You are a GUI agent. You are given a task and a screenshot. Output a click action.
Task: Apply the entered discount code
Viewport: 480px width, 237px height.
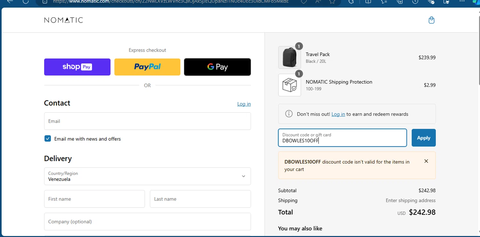click(x=423, y=138)
